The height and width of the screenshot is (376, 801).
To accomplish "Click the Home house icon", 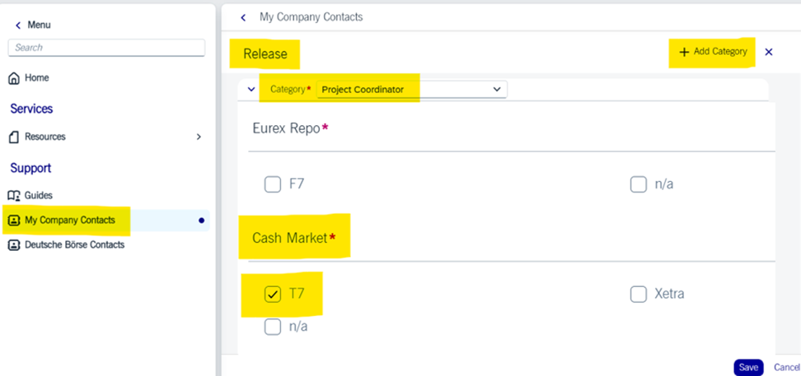I will [14, 78].
